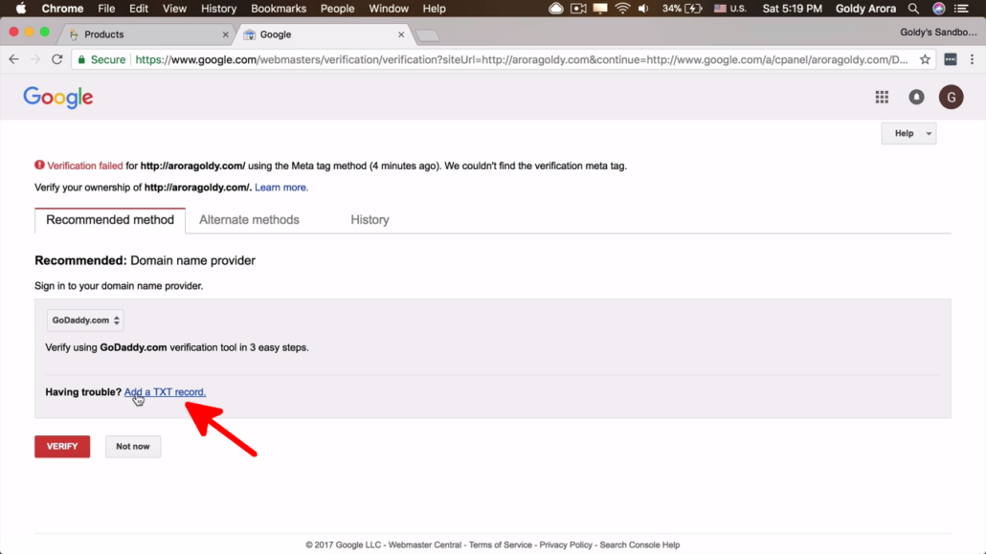Switch to the Products browser tab
The image size is (986, 554).
pyautogui.click(x=147, y=34)
